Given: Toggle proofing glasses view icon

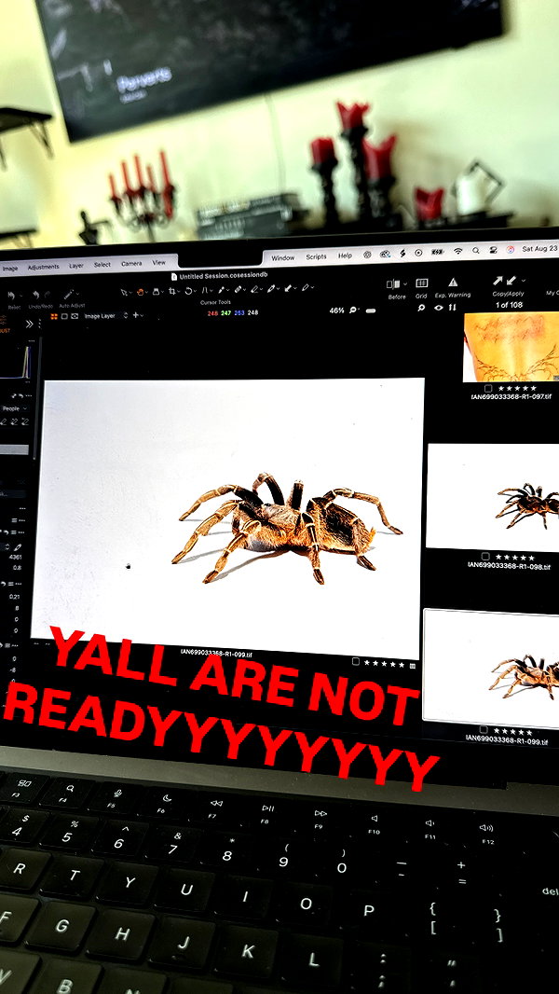Looking at the screenshot, I should pyautogui.click(x=75, y=316).
